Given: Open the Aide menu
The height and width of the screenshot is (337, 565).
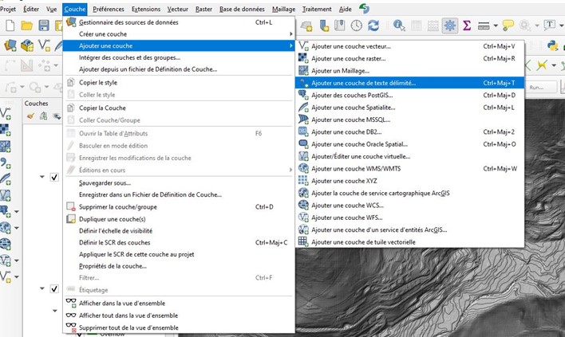Looking at the screenshot, I should tap(346, 9).
